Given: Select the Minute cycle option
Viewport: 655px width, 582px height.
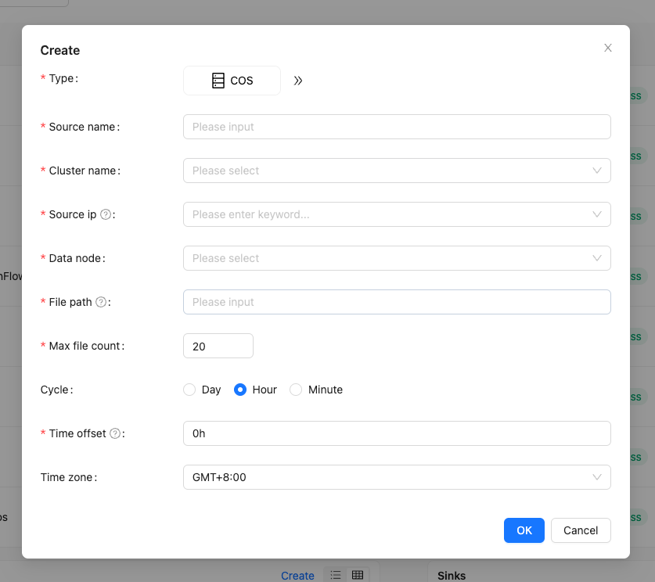Looking at the screenshot, I should [x=296, y=390].
